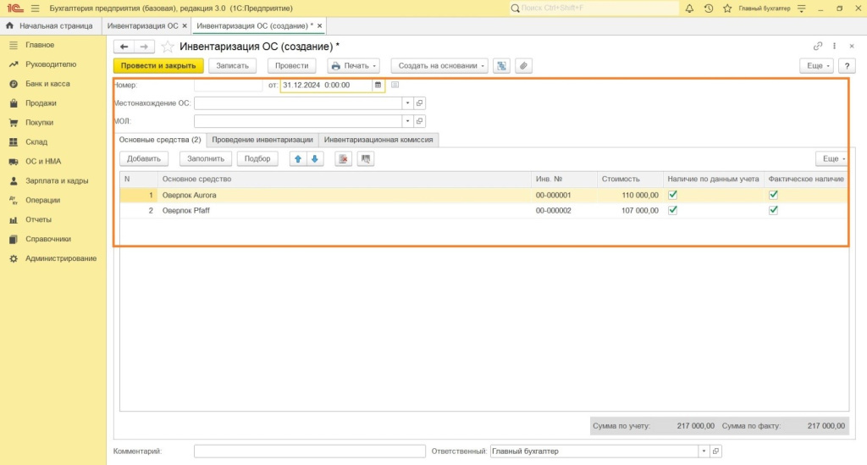The width and height of the screenshot is (867, 465).
Task: Click the calendar icon next to the date field
Action: tap(378, 85)
